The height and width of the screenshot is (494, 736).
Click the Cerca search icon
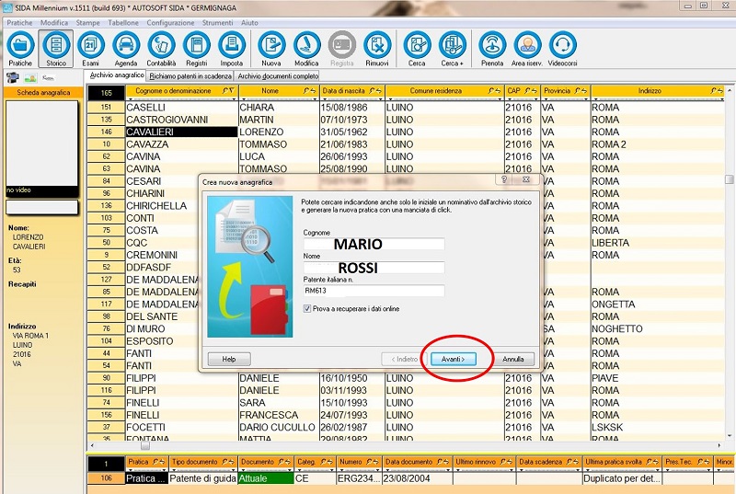(x=418, y=46)
